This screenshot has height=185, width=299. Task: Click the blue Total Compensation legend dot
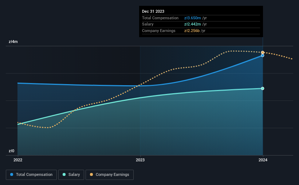(x=12, y=174)
